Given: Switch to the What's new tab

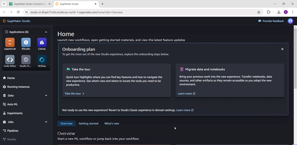Looking at the screenshot, I should click(112, 124).
